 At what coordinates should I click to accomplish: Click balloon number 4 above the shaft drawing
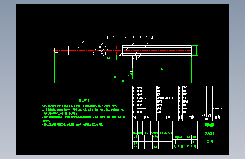point(126,38)
